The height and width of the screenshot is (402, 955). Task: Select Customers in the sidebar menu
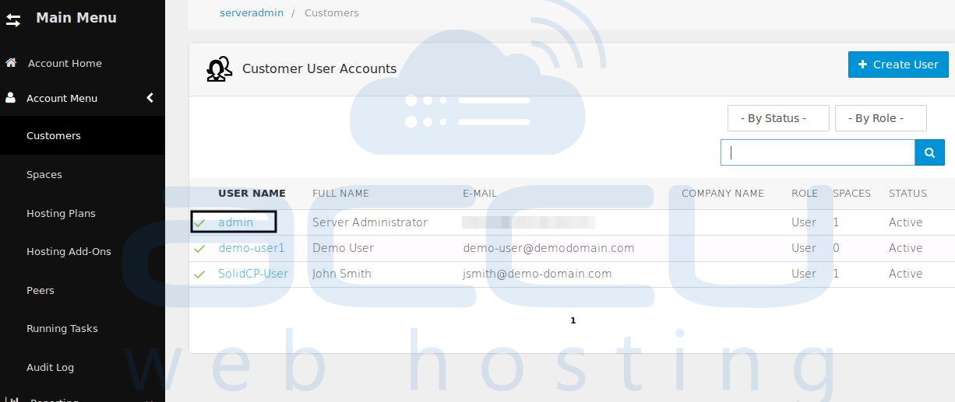pyautogui.click(x=54, y=135)
